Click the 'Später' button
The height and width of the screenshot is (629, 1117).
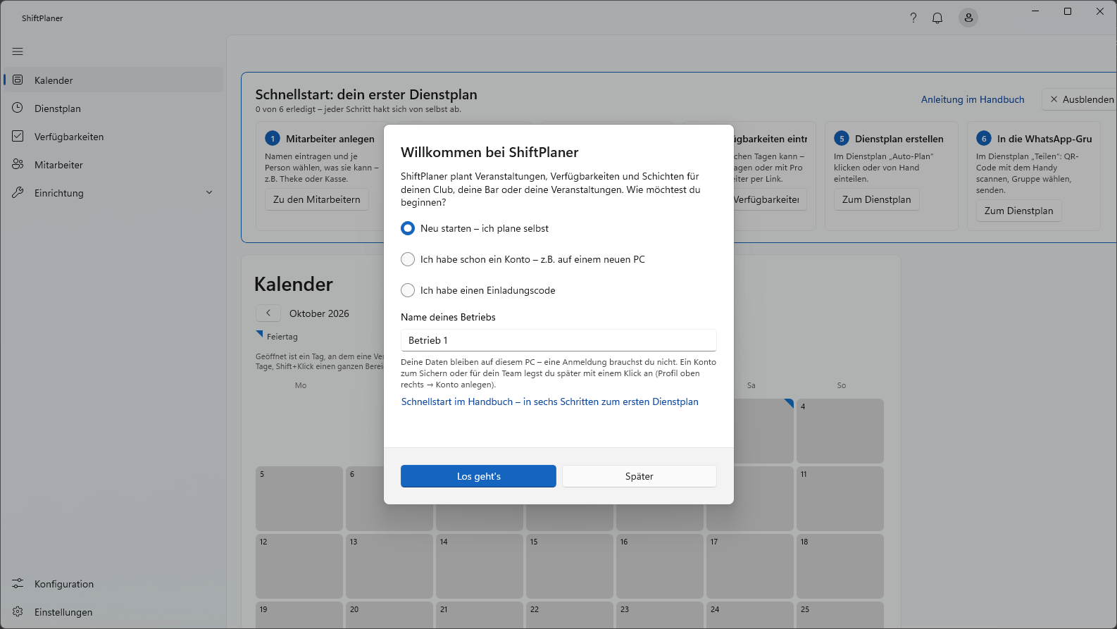point(639,476)
